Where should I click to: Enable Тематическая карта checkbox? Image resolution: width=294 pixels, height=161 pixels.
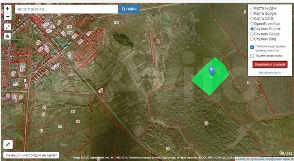(x=252, y=56)
